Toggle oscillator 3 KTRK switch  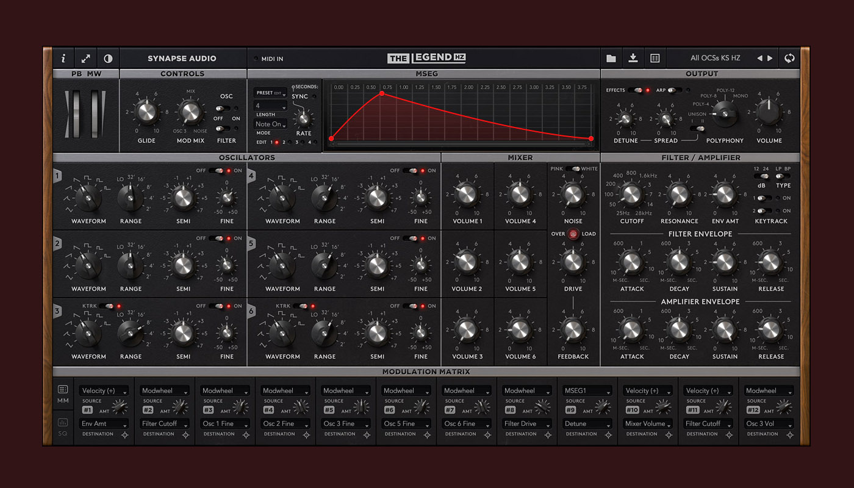pyautogui.click(x=107, y=306)
